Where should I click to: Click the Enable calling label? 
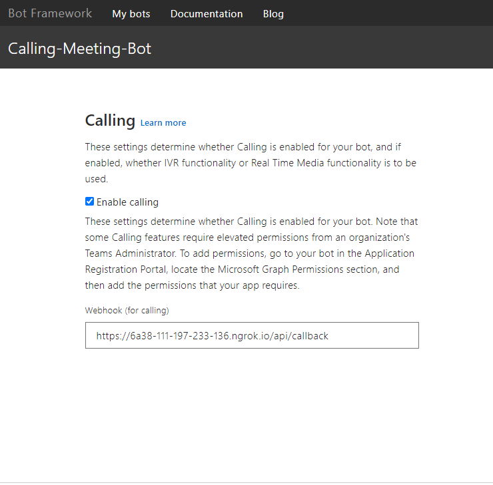[127, 202]
